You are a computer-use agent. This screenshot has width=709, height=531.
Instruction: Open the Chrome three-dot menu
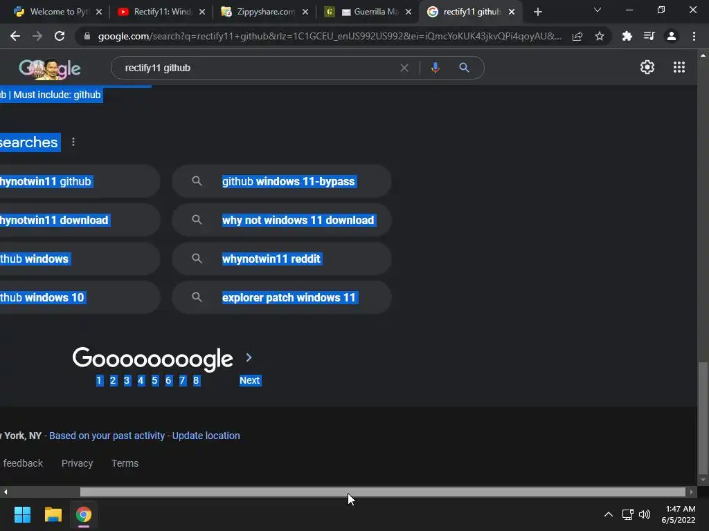[694, 36]
